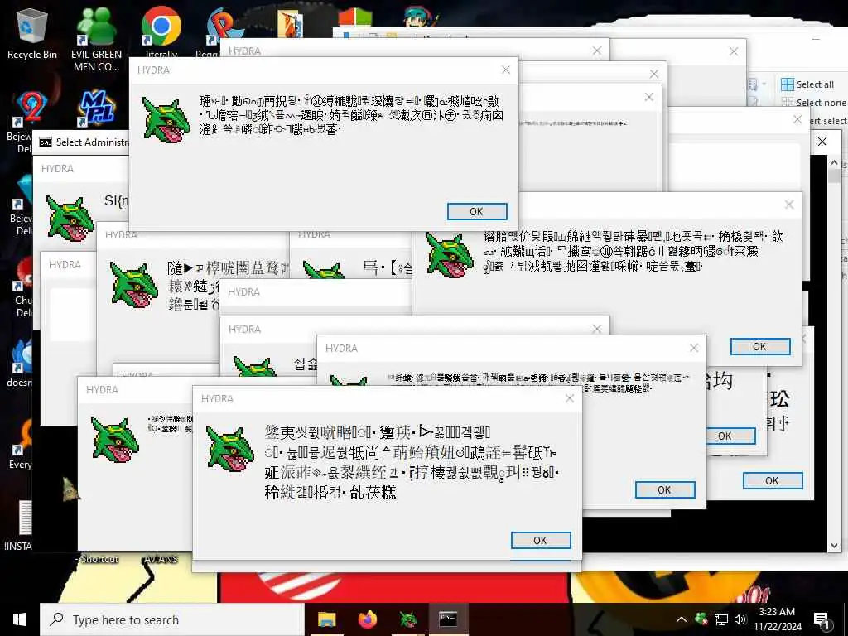Close the Command Prompt window
The height and width of the screenshot is (636, 848).
pos(822,142)
